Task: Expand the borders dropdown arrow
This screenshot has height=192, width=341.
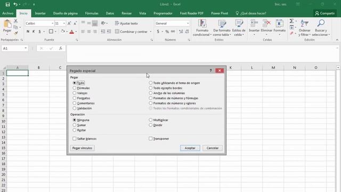Action: (55, 32)
